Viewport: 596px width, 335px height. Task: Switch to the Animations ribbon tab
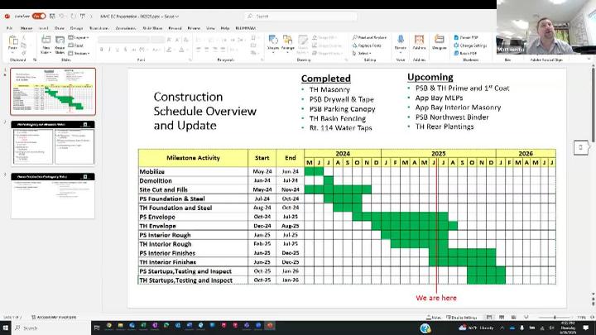pos(126,28)
